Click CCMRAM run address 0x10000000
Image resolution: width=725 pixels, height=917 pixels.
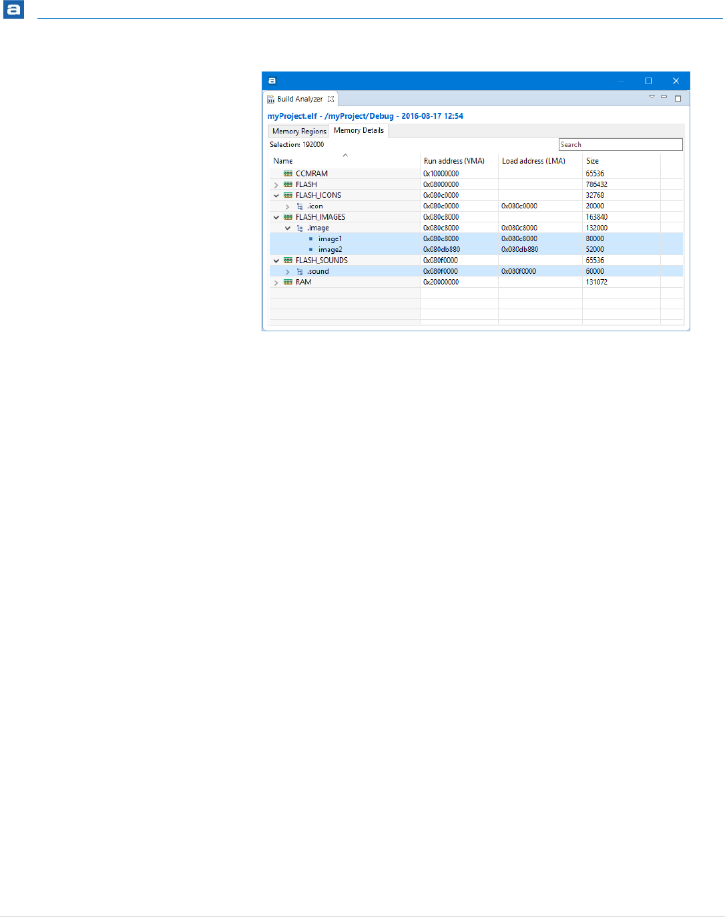pyautogui.click(x=441, y=174)
